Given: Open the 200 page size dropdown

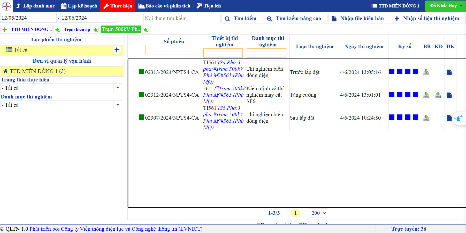Looking at the screenshot, I should (318, 213).
